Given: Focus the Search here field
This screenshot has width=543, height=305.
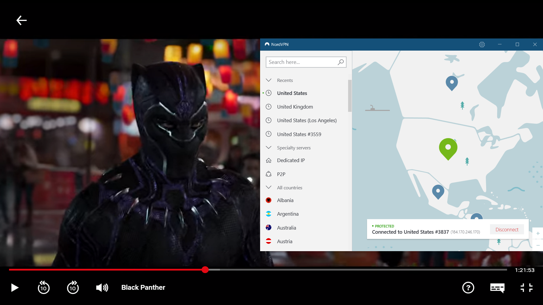Looking at the screenshot, I should pos(306,62).
